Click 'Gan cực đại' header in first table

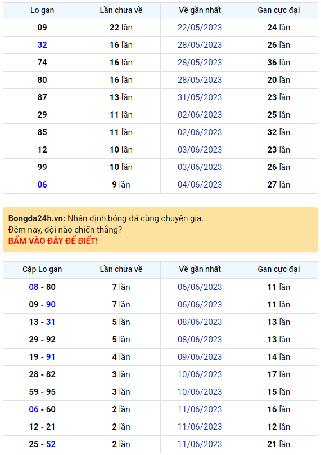278,11
